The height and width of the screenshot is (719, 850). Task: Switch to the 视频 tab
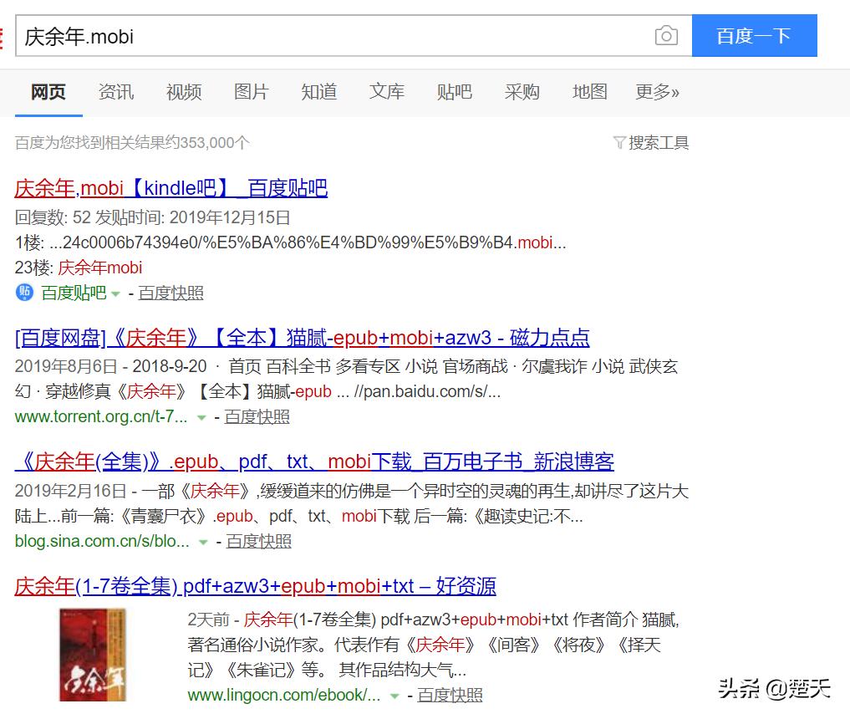click(183, 92)
